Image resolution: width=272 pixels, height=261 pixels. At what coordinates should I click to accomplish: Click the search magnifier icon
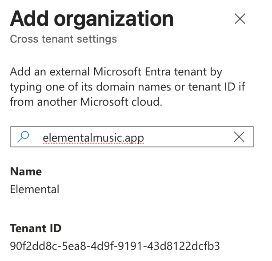(23, 137)
